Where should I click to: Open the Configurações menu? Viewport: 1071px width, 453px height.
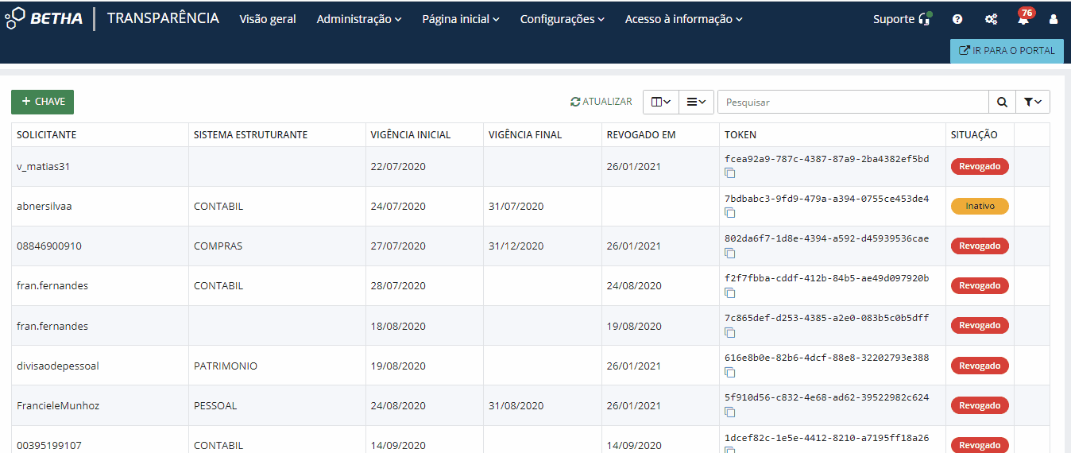point(562,19)
